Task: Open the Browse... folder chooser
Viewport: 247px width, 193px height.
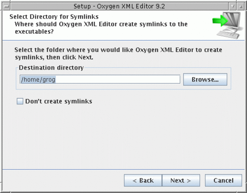Action: tap(205, 80)
